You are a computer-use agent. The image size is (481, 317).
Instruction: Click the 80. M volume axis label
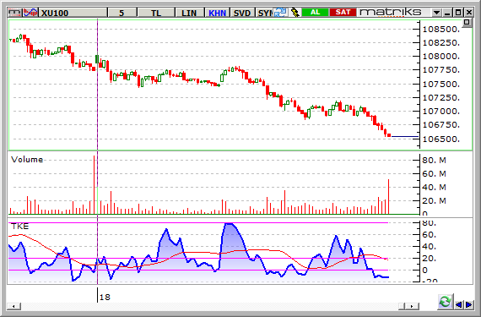434,161
